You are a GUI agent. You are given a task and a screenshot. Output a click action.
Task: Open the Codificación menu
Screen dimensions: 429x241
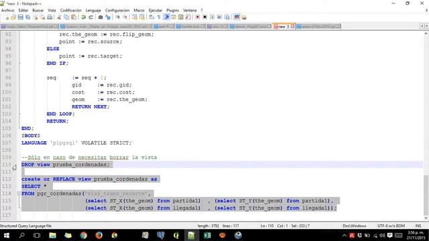tap(70, 11)
